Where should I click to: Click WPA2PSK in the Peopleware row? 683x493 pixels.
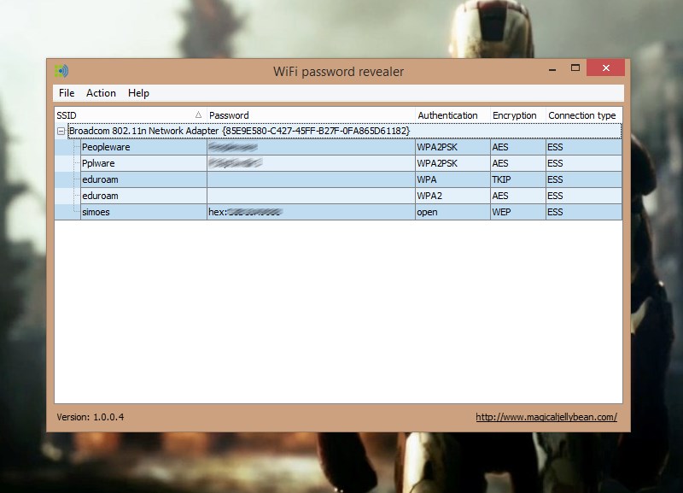[437, 147]
